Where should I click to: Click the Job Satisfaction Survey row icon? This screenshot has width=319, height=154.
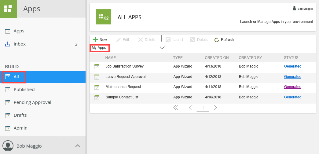97,66
